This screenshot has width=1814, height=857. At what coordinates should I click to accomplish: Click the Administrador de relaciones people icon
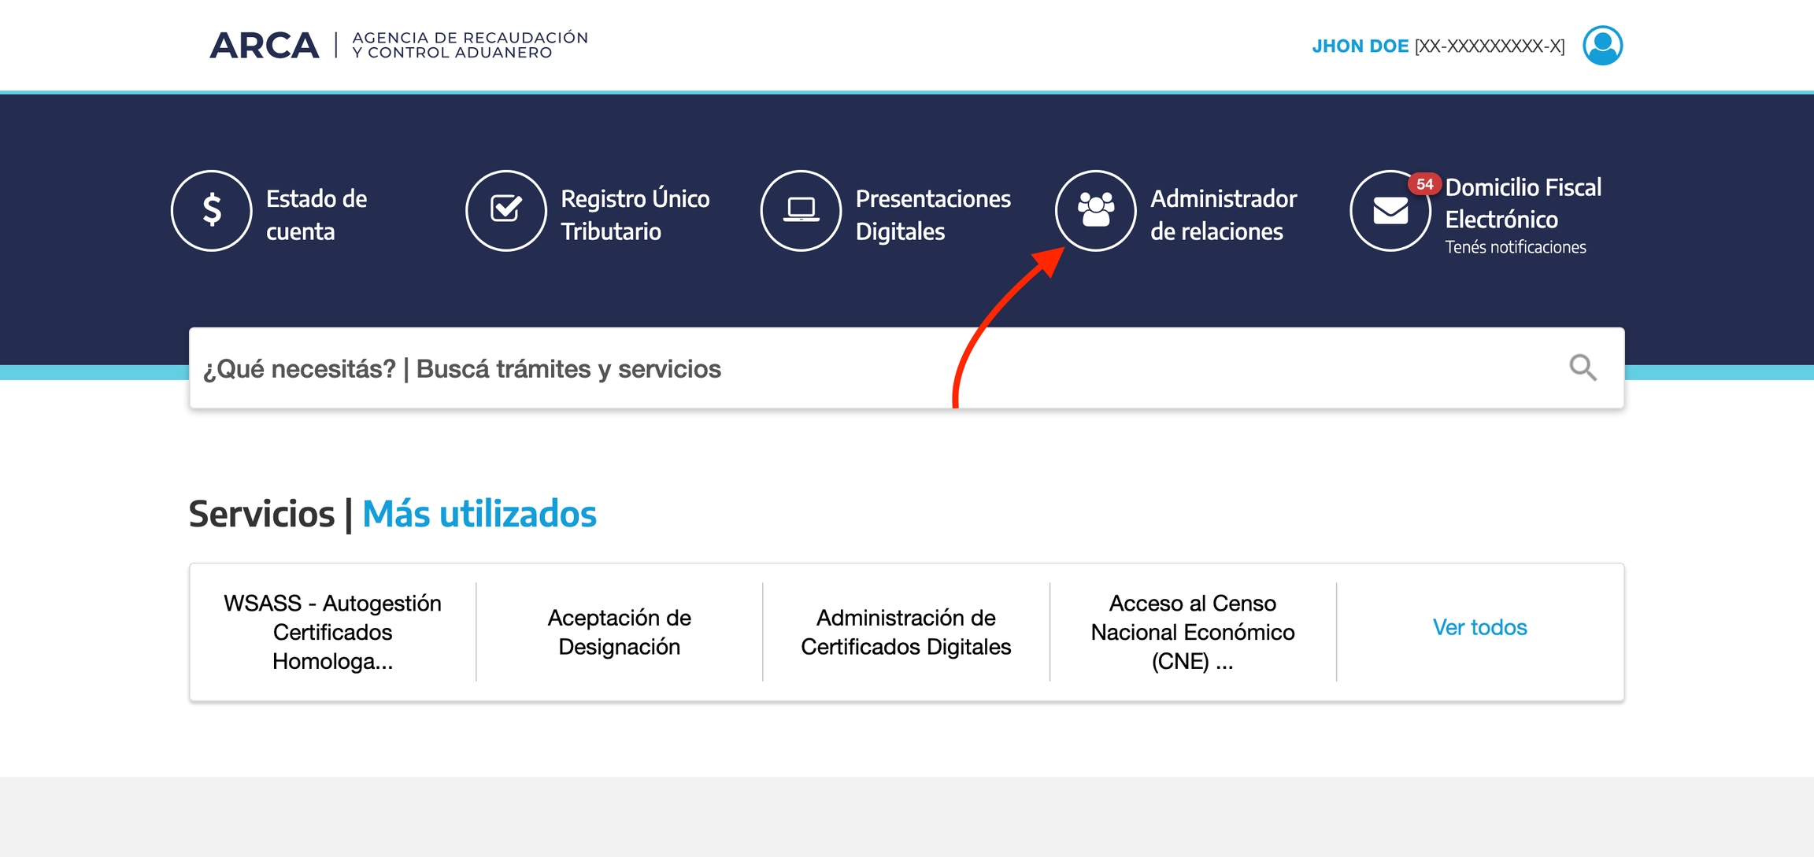1095,210
